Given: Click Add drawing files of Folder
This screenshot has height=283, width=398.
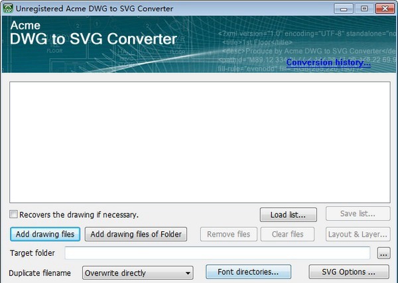Looking at the screenshot, I should (x=136, y=234).
